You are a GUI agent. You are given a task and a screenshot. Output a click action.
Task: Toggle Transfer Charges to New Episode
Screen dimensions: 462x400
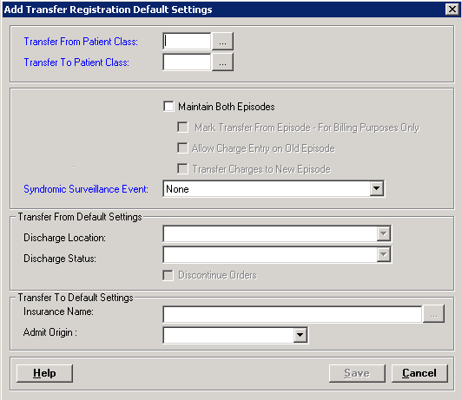click(x=182, y=169)
